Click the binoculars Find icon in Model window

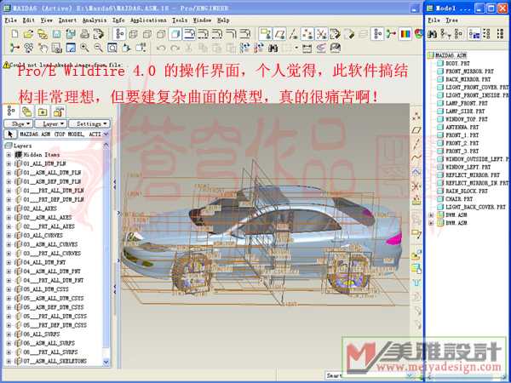(433, 34)
